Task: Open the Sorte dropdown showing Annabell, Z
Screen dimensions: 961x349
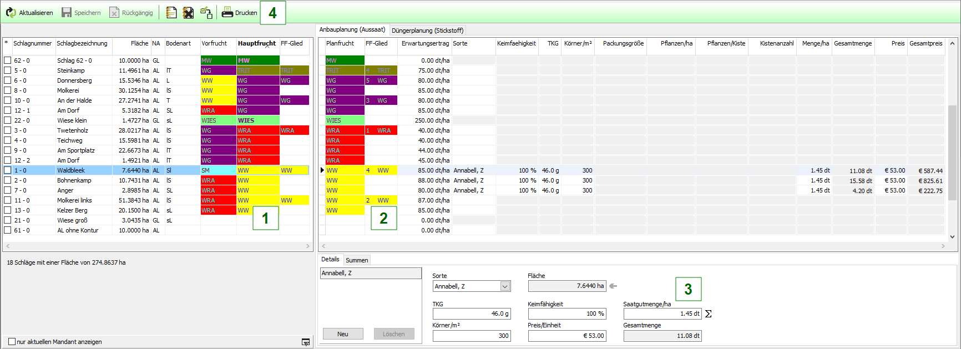Action: [505, 286]
